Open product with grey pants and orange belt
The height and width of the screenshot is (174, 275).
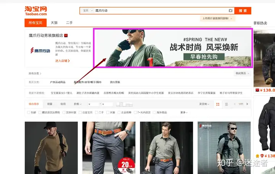coord(109,148)
